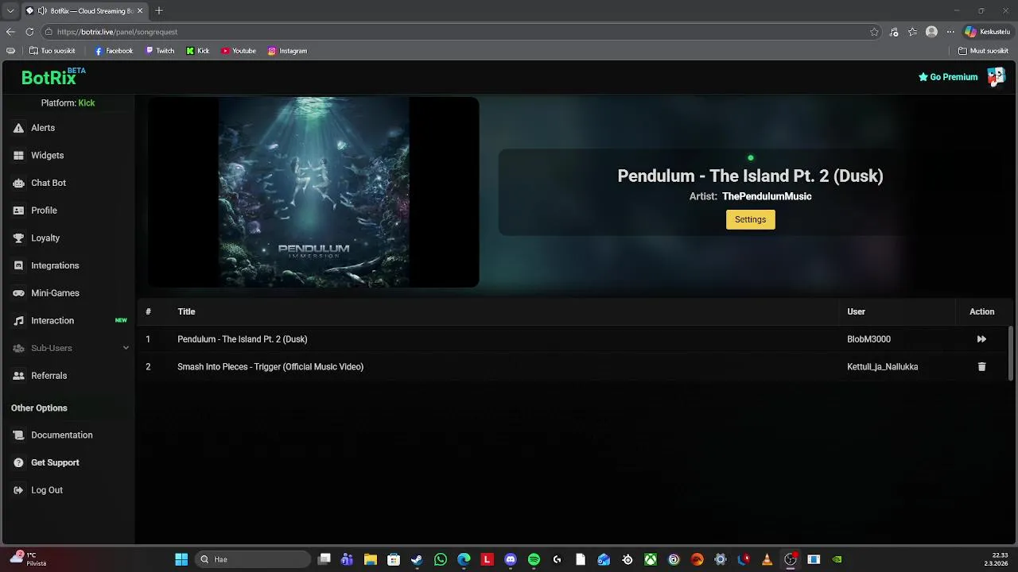
Task: Click the queue list scrollbar
Action: click(1011, 354)
